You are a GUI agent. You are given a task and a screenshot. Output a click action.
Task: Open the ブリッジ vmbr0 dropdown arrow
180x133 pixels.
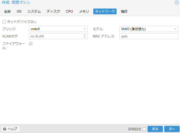coord(85,29)
